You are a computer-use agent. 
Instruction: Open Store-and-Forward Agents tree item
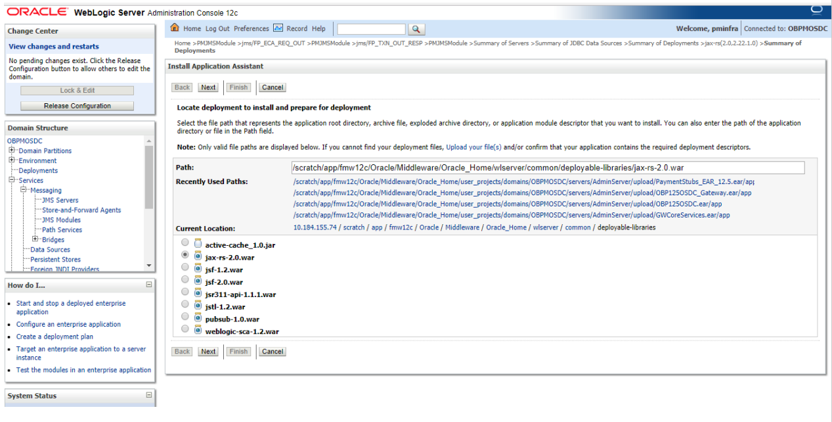(x=81, y=210)
